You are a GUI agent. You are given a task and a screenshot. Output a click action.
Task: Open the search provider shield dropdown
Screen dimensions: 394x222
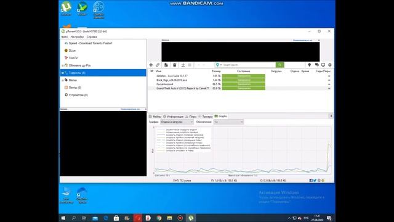point(219,65)
